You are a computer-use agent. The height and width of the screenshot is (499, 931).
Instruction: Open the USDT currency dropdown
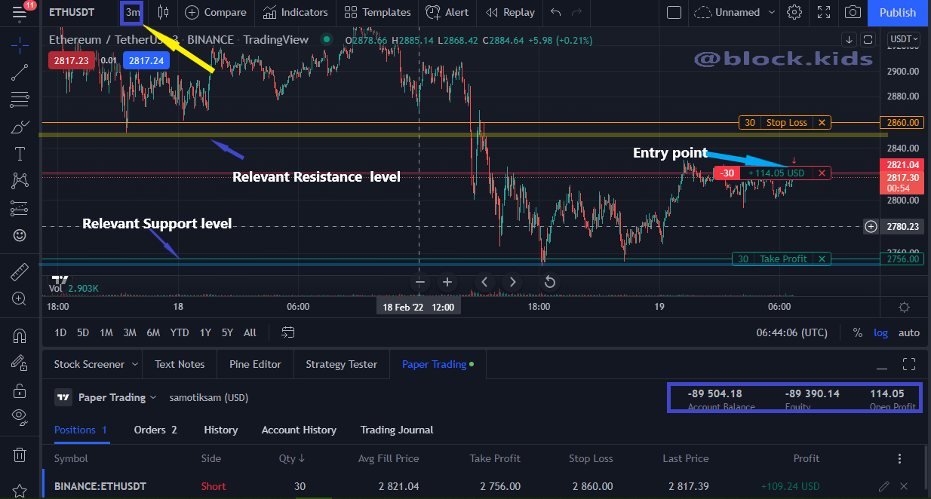[904, 38]
